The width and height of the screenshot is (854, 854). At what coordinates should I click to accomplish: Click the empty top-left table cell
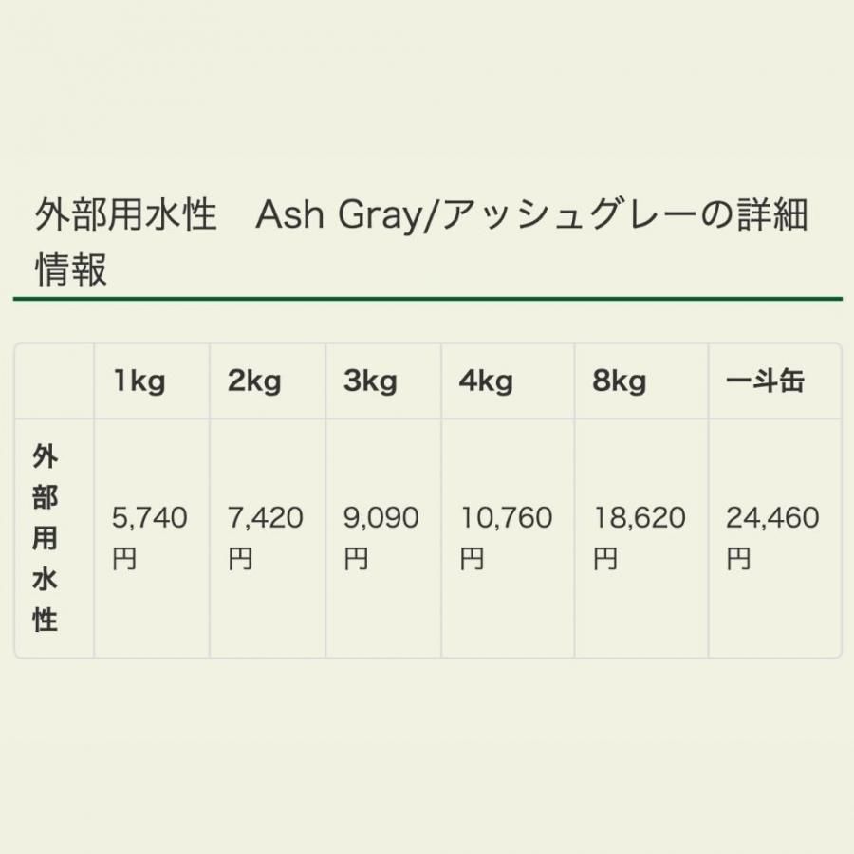[54, 381]
